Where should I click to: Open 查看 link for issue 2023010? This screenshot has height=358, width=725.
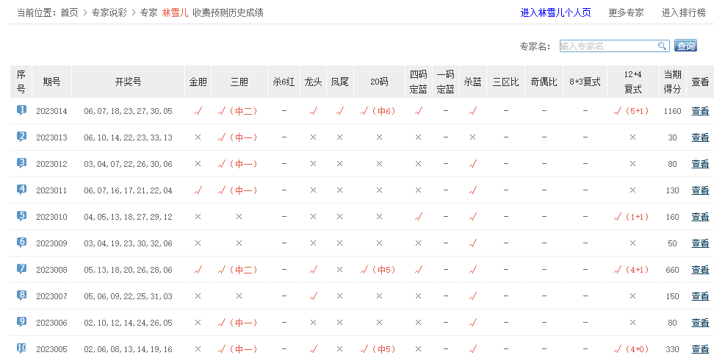(700, 218)
